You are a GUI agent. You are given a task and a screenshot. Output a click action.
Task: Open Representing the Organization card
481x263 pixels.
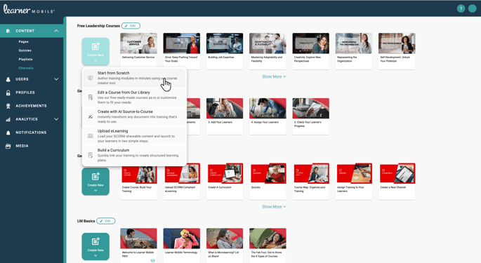point(354,51)
